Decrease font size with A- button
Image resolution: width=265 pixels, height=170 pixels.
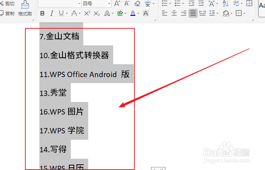tap(127, 3)
